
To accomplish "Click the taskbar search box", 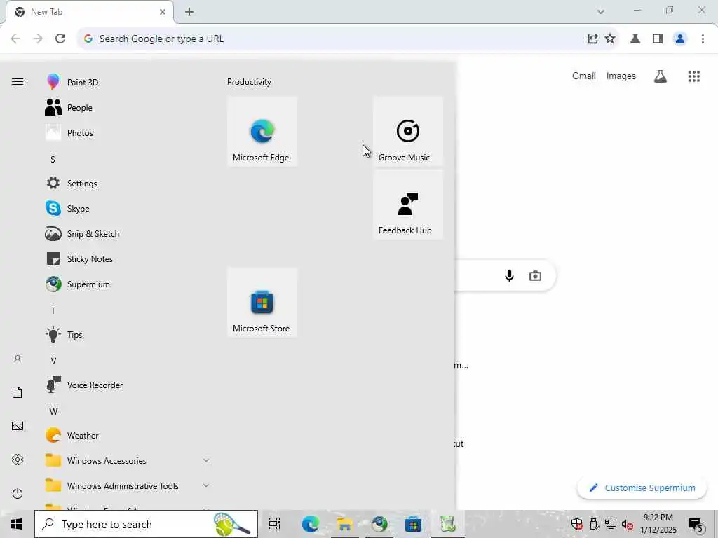I will click(146, 524).
